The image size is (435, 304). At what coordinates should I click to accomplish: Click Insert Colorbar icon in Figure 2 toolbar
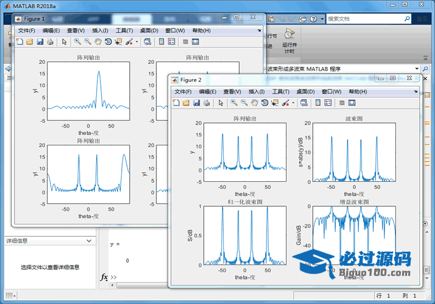pos(318,103)
